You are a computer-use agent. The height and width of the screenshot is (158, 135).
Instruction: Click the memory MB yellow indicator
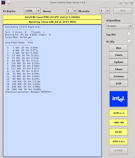pos(118,123)
